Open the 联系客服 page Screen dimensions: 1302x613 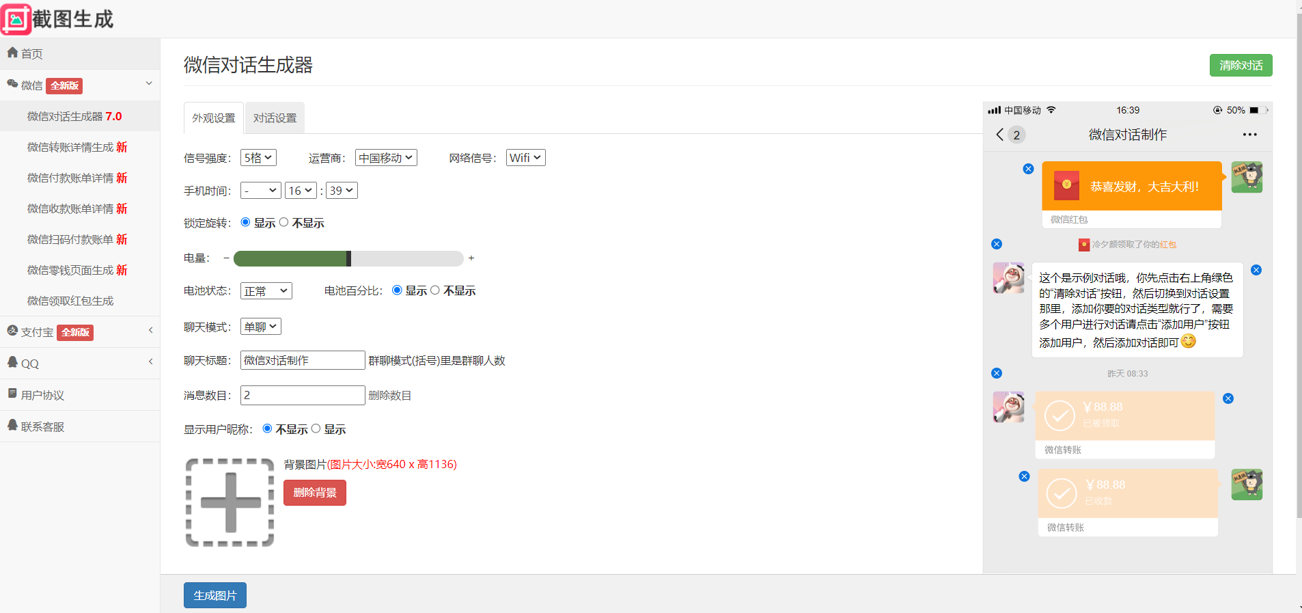click(80, 426)
